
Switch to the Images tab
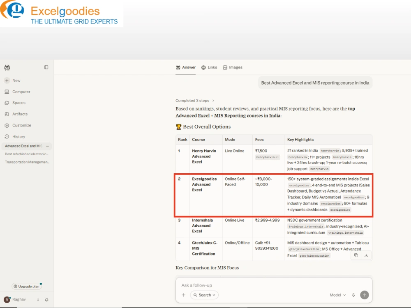click(233, 67)
